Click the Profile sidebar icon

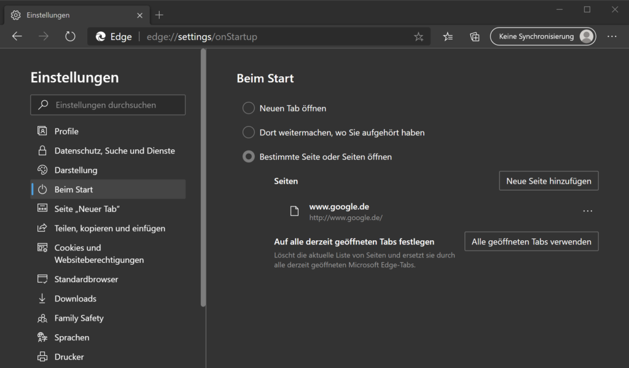[x=42, y=131]
